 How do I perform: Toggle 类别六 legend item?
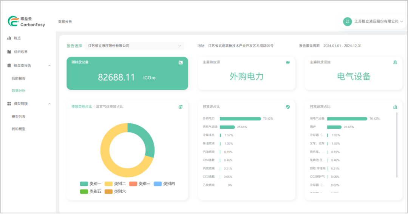115,192
